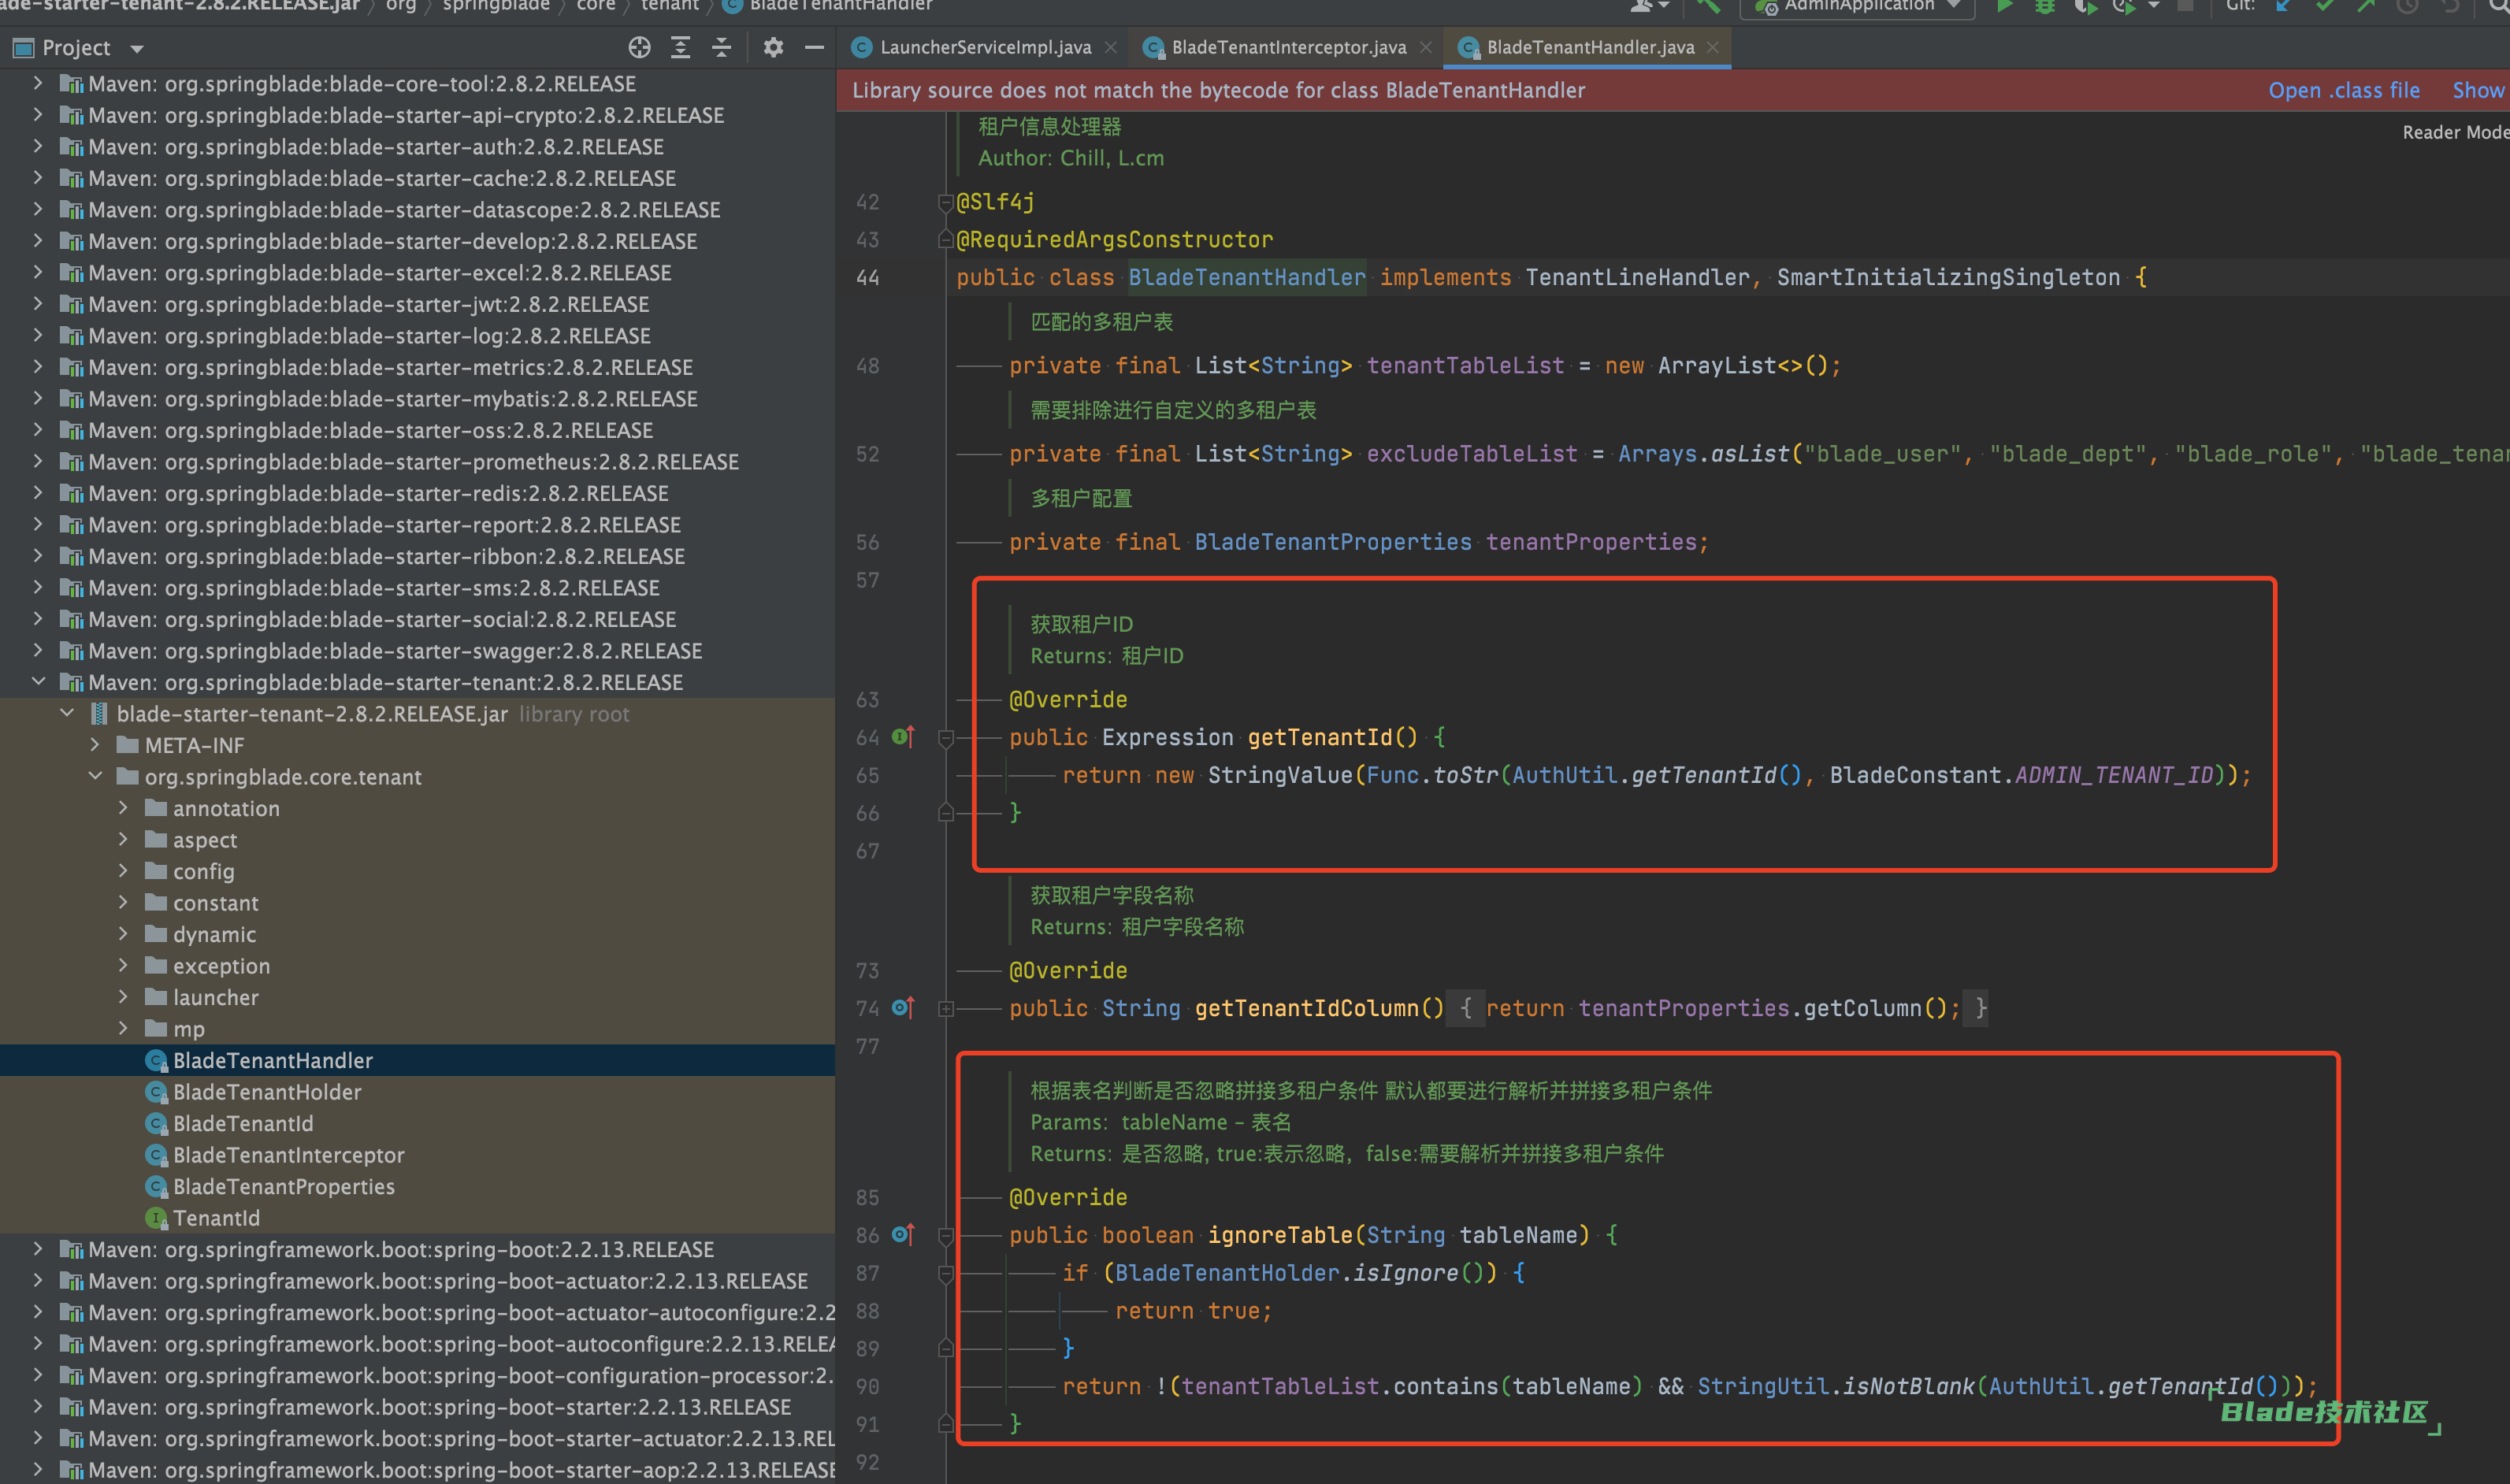Click BladeTenantHandler class name in code

pyautogui.click(x=1246, y=277)
